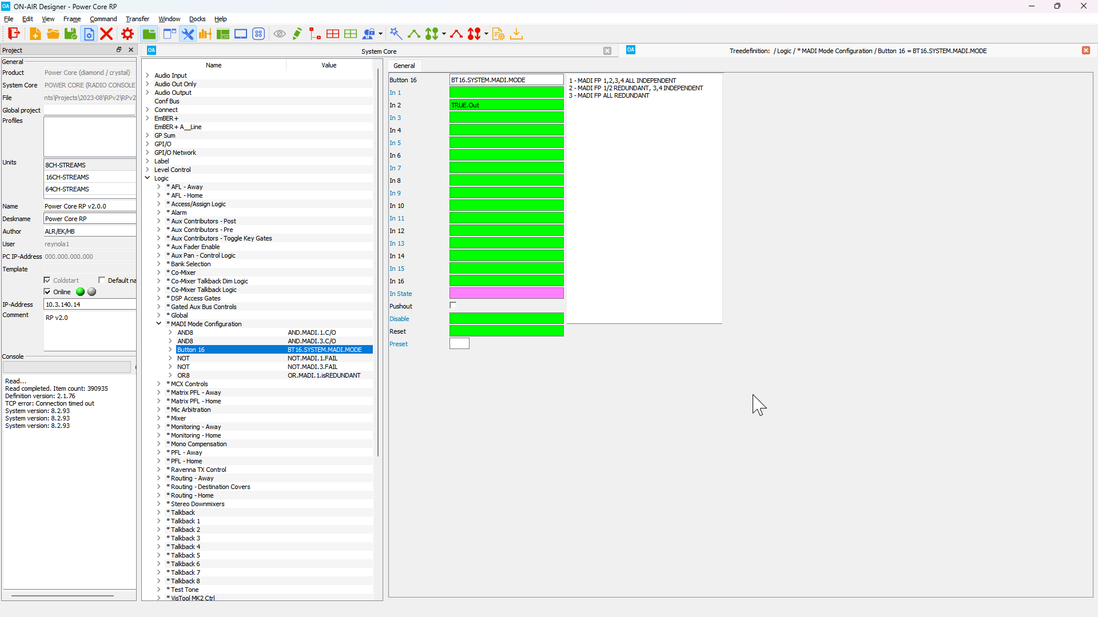
Task: Toggle the Online checkbox
Action: coord(47,292)
